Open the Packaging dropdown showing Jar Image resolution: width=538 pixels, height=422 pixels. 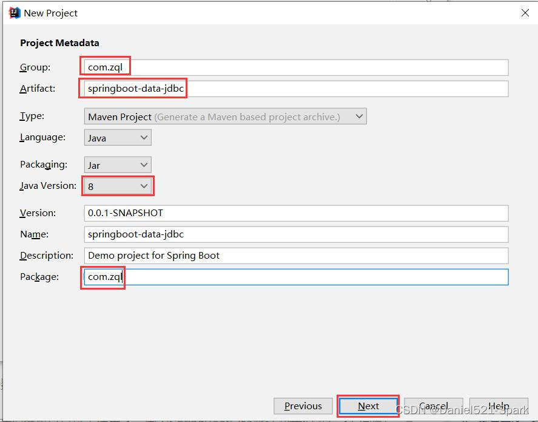click(118, 165)
